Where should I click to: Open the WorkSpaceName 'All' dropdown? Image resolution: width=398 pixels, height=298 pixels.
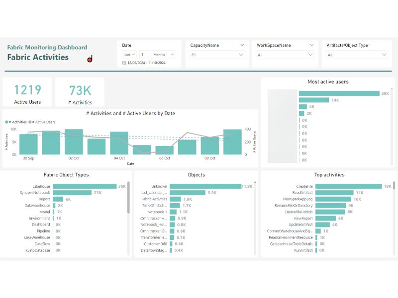285,55
